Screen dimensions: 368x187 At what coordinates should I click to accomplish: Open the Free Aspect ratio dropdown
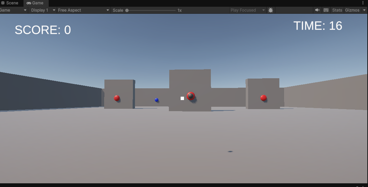pyautogui.click(x=84, y=10)
